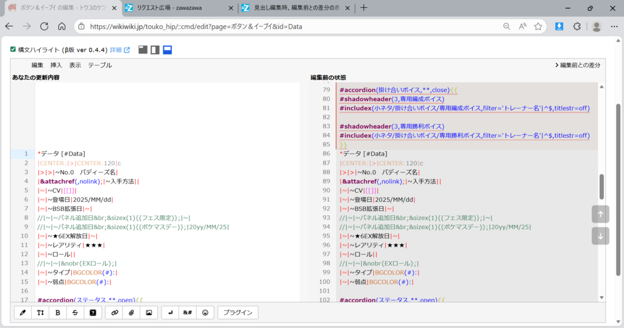Open the プラグイン button

coord(238,313)
